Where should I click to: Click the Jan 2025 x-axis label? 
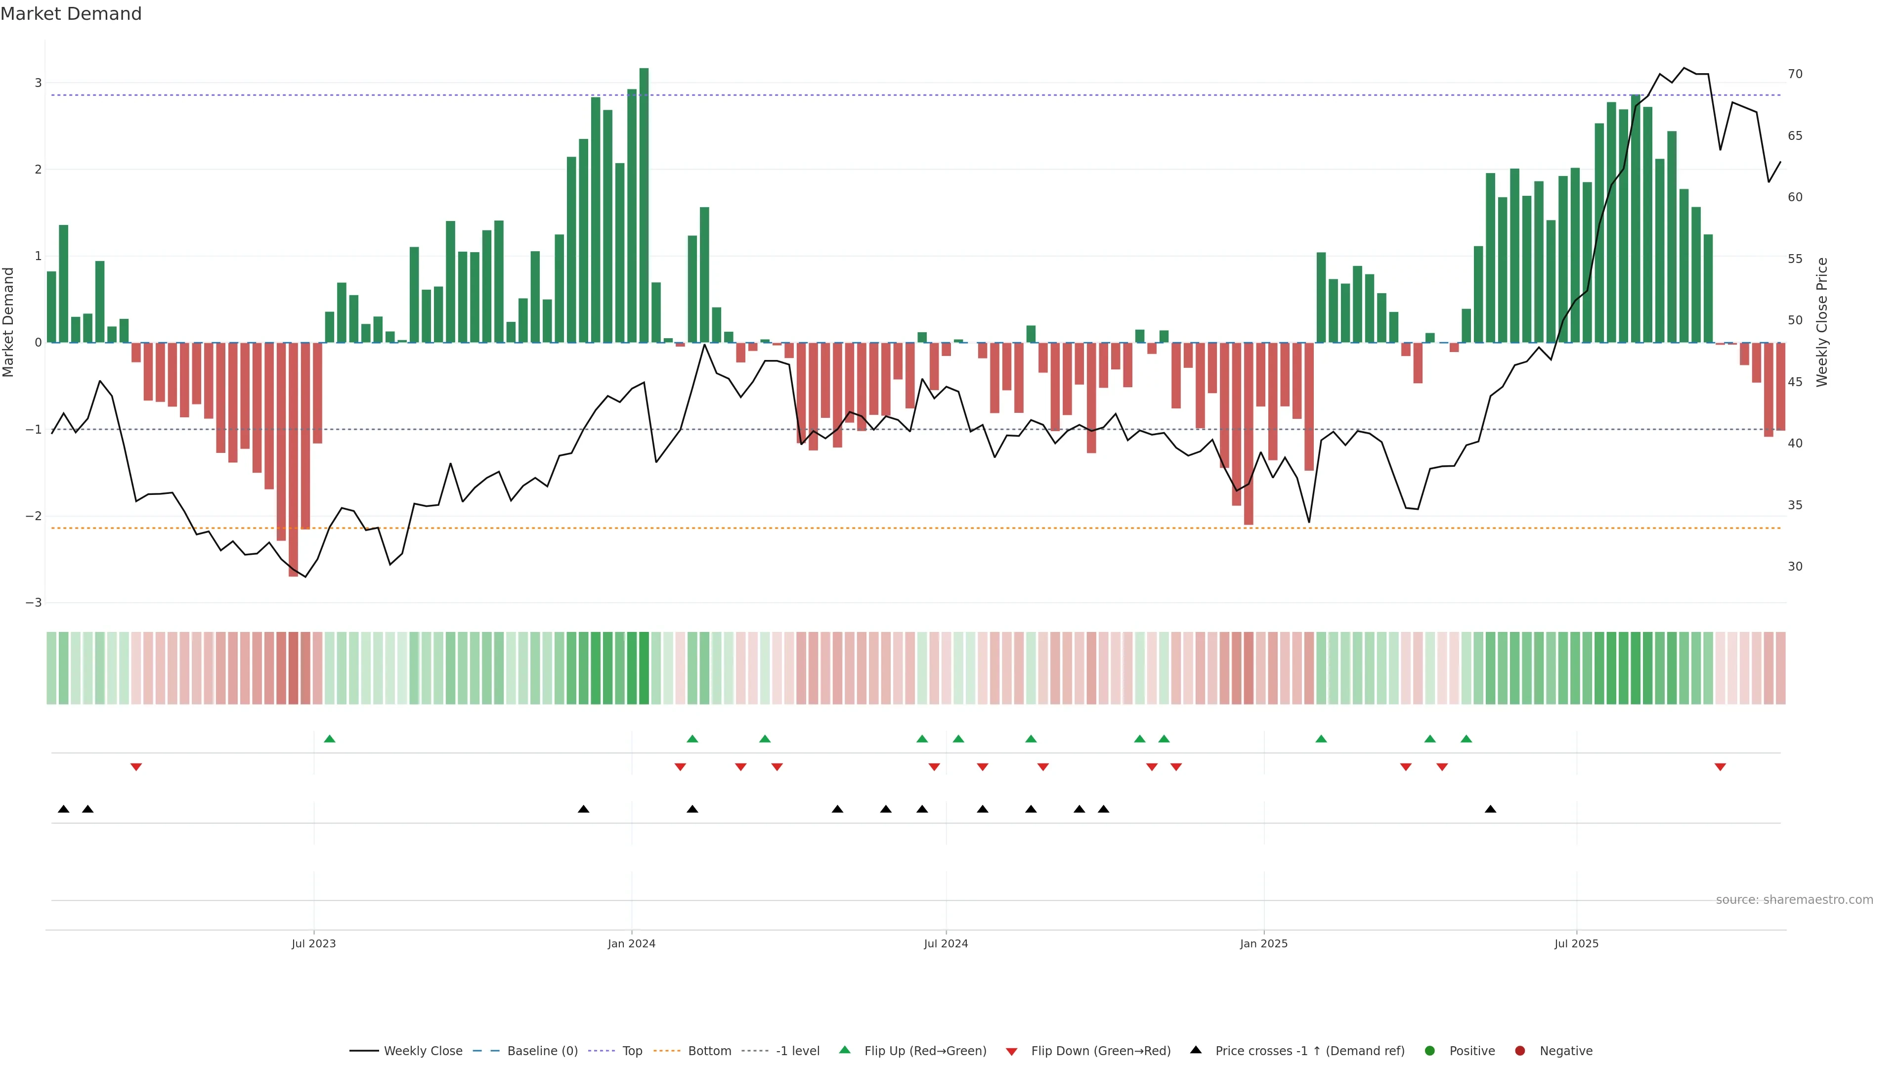coord(1264,943)
